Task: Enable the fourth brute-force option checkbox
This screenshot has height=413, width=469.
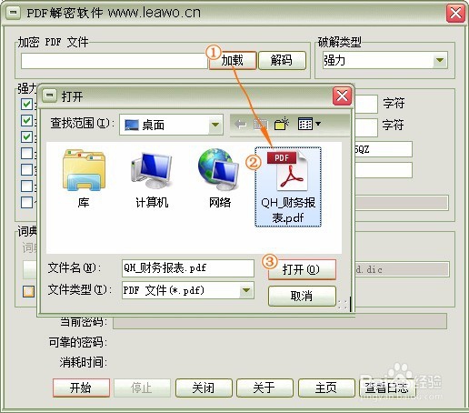Action: pyautogui.click(x=26, y=153)
